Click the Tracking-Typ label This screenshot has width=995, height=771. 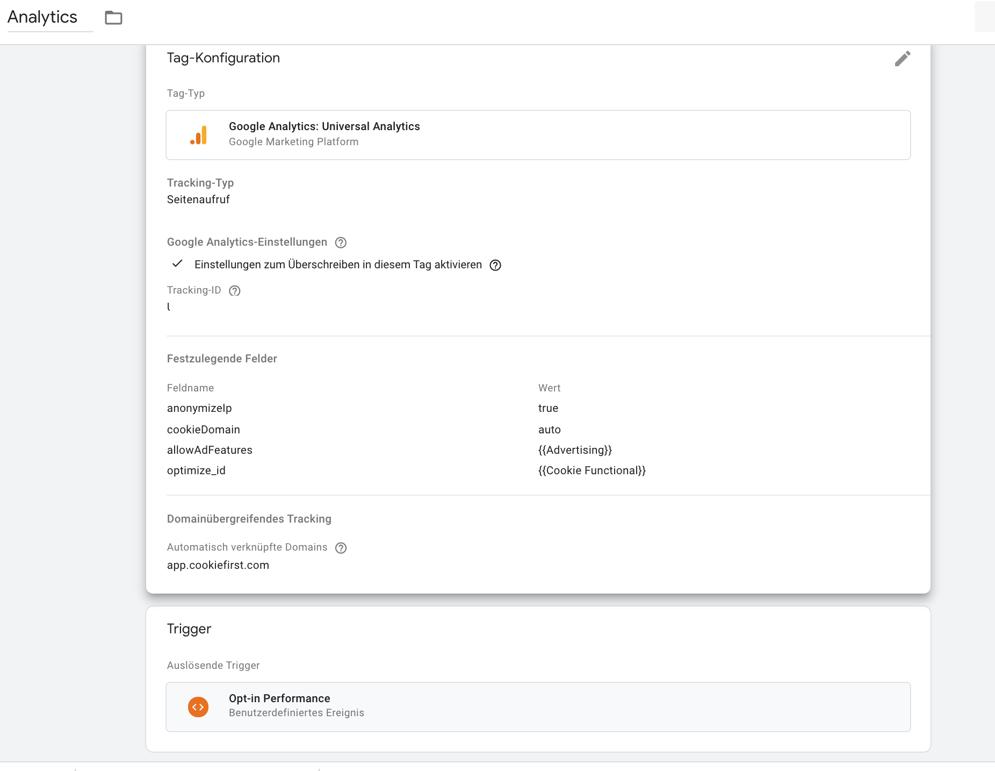coord(200,183)
